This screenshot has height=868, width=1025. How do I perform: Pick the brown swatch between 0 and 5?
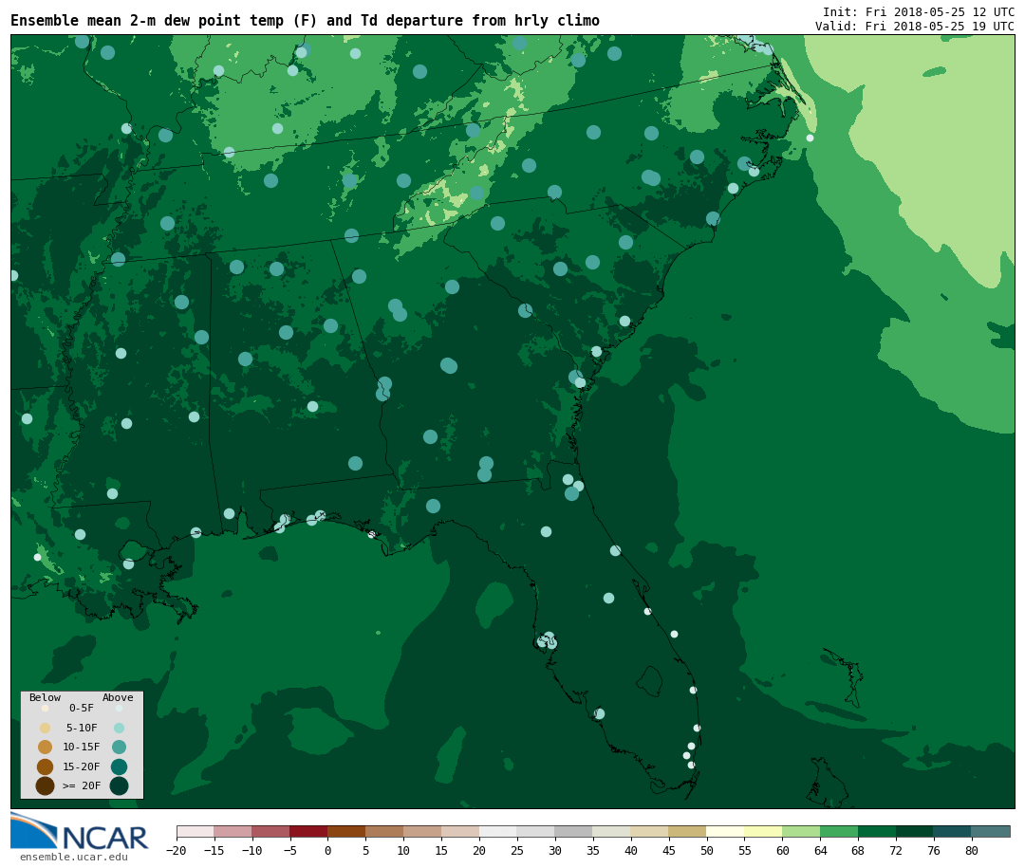point(347,831)
